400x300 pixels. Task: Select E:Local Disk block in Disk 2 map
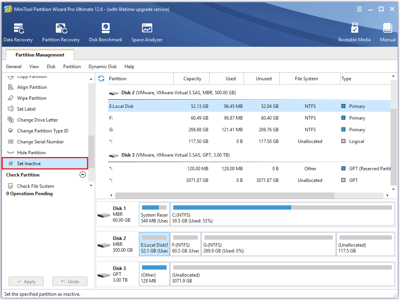154,244
